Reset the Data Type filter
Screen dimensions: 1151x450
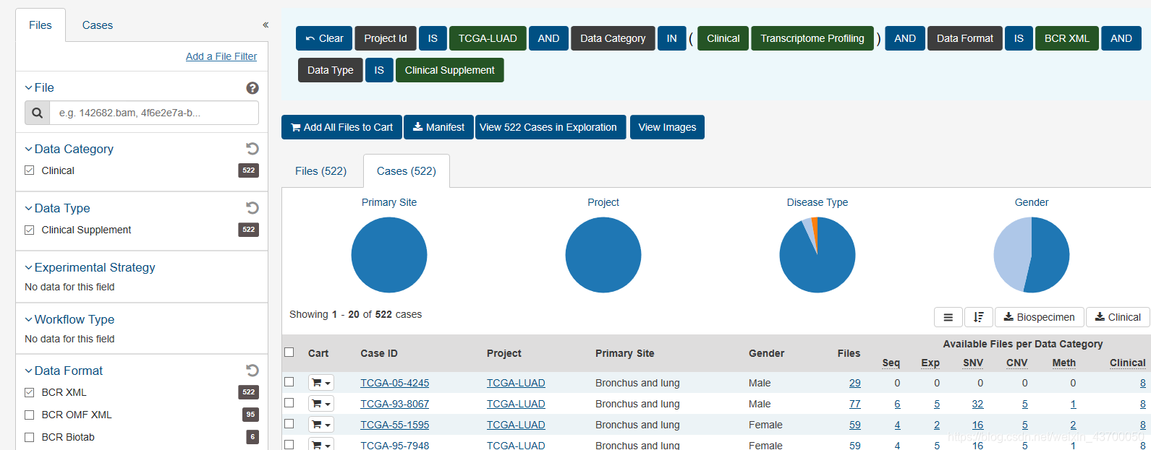point(252,208)
